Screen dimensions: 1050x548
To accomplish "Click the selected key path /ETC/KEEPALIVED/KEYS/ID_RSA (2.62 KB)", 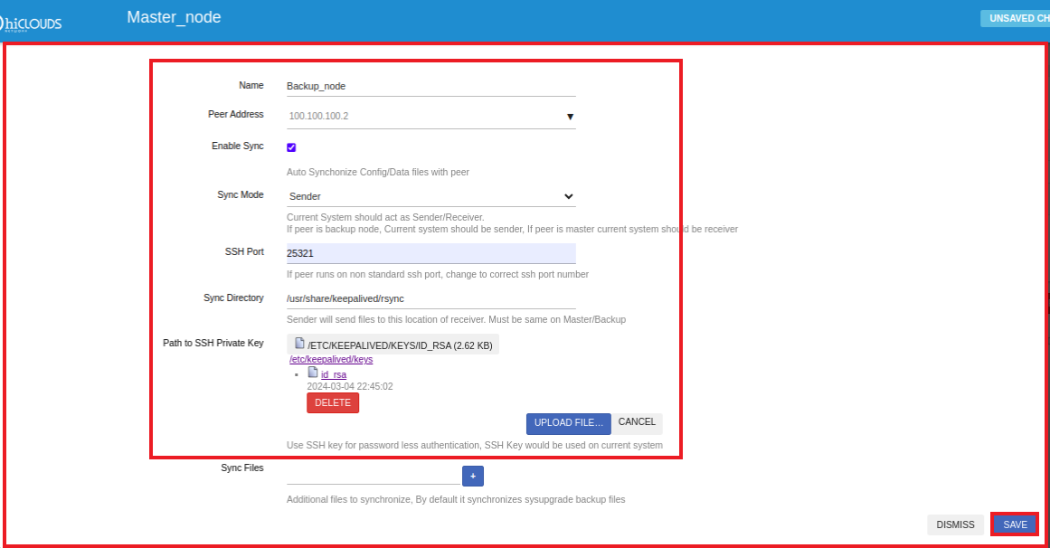I will [393, 345].
